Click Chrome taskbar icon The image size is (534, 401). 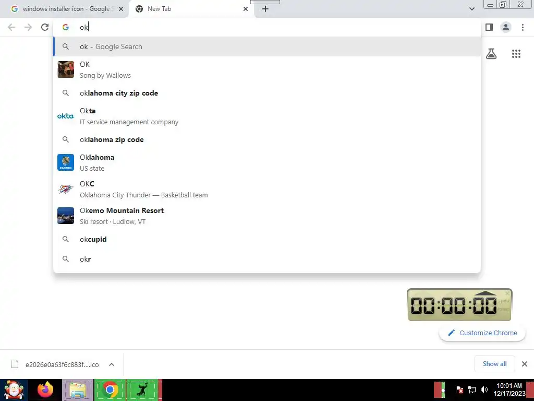coord(110,390)
